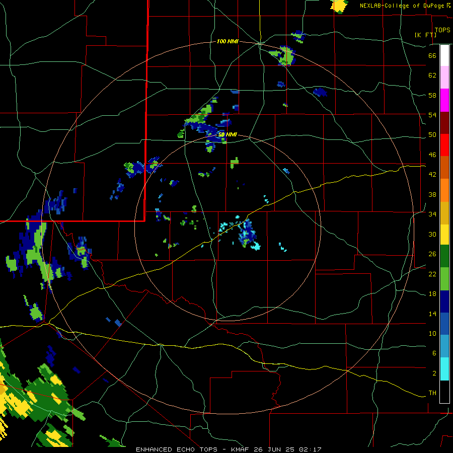Screen dimensions: 453x453
Task: Click the "30" legend value
Action: click(432, 234)
